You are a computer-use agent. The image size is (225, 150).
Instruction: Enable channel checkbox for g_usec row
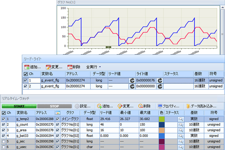(3, 147)
